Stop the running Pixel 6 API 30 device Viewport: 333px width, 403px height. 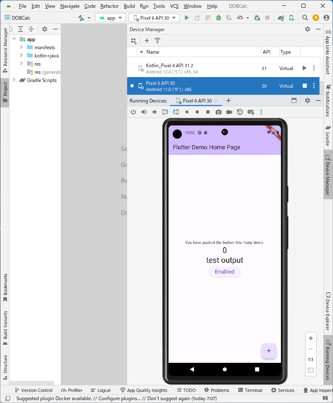(x=304, y=86)
